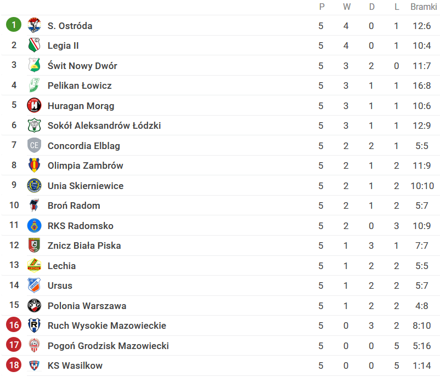Click the Ursus club shield icon

[34, 285]
